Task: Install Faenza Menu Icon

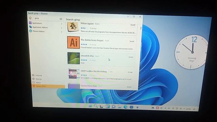Action: [129, 87]
